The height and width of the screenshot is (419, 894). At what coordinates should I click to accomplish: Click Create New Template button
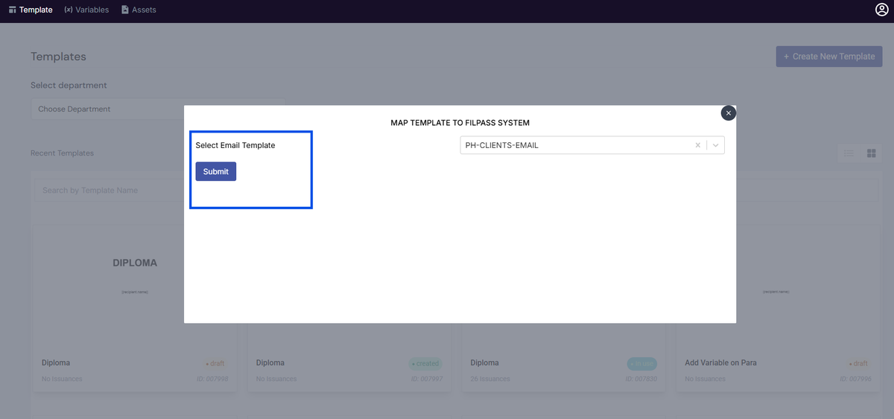(x=829, y=56)
